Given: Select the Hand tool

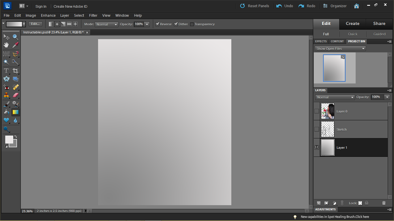Looking at the screenshot, I should pyautogui.click(x=6, y=45).
